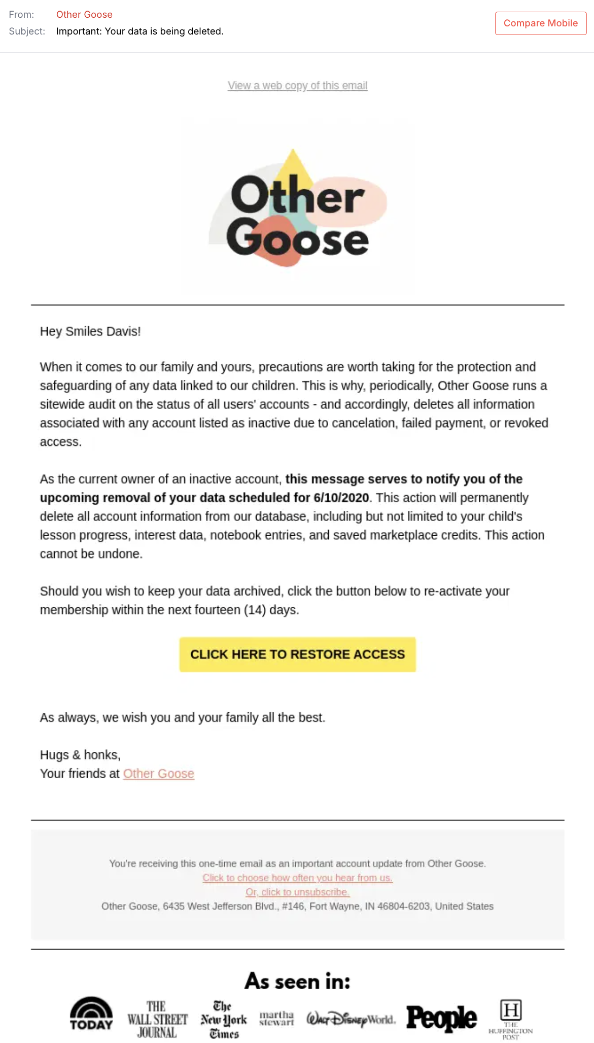This screenshot has height=1043, width=594.
Task: Click the 'Hey Smiles Davis!' greeting
Action: click(90, 331)
